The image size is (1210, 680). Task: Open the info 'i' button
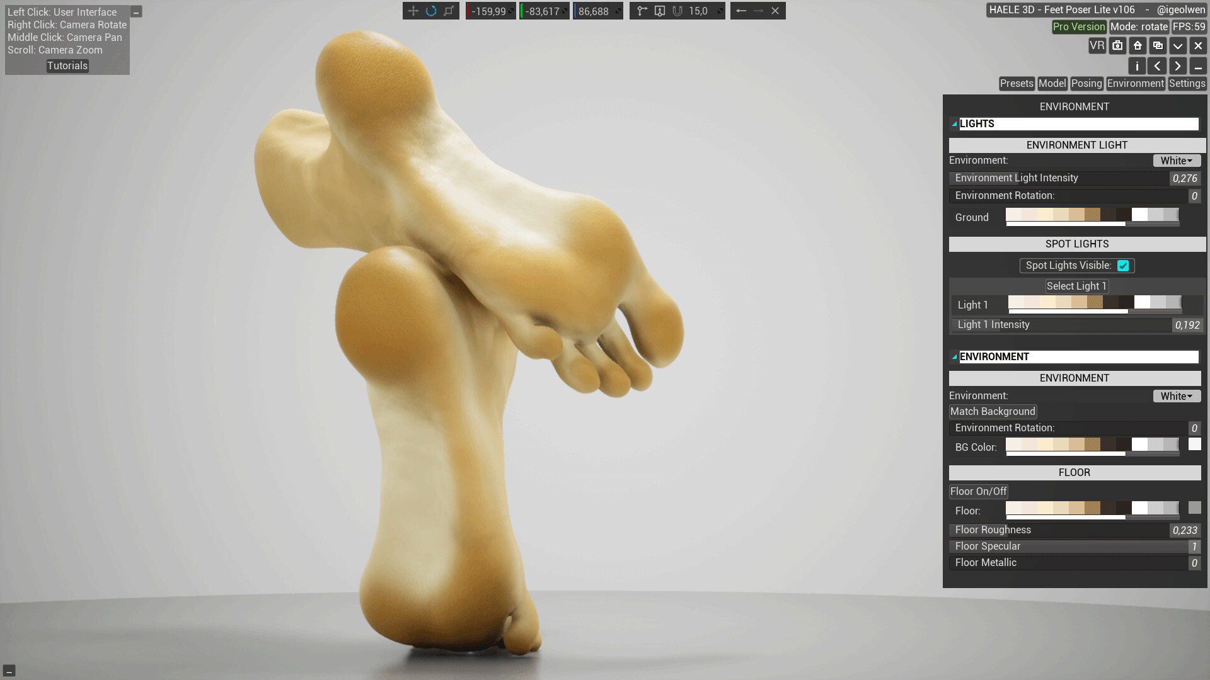coord(1137,66)
